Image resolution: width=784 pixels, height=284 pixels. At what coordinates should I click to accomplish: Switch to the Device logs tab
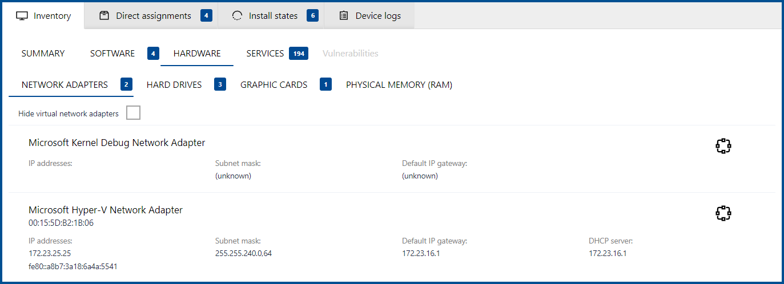(377, 16)
